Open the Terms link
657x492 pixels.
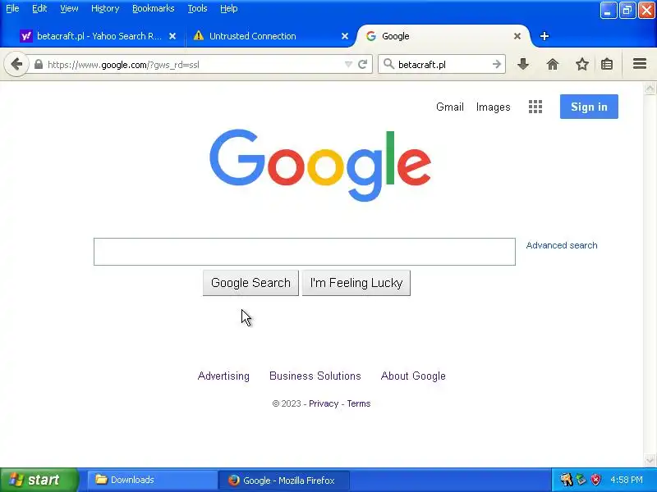click(359, 403)
